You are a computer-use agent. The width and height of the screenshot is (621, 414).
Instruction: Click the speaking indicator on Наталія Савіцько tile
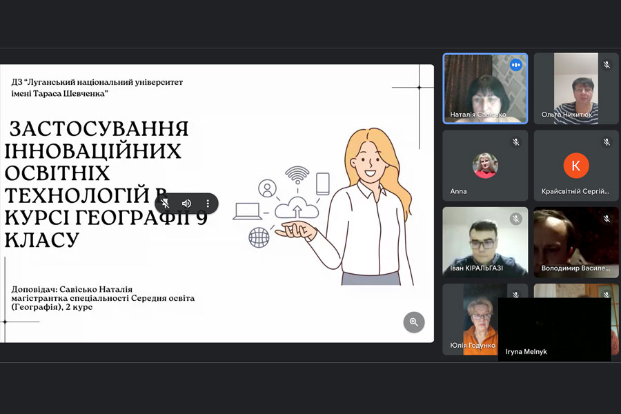pyautogui.click(x=515, y=65)
